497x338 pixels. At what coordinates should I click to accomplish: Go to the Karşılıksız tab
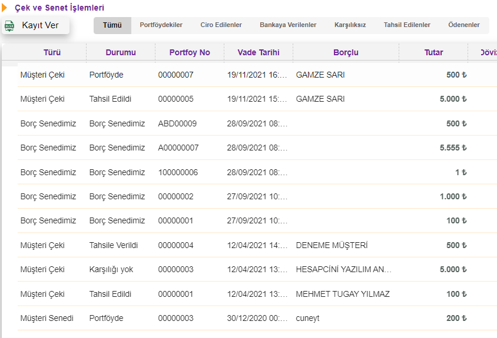[350, 25]
